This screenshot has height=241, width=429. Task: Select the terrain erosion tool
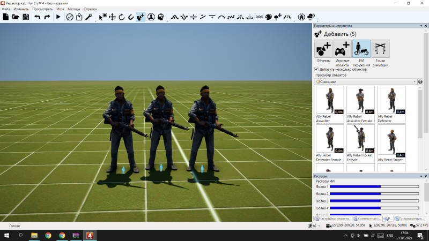[x=240, y=17]
